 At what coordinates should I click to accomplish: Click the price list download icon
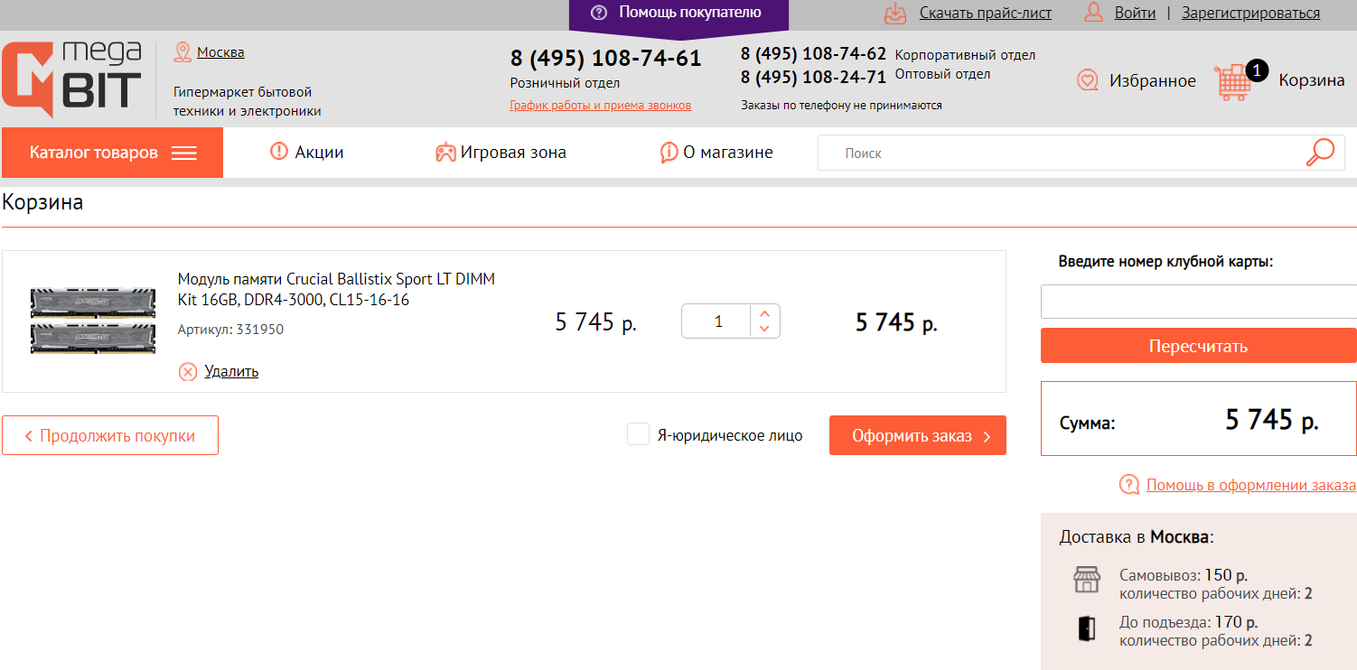coord(894,13)
